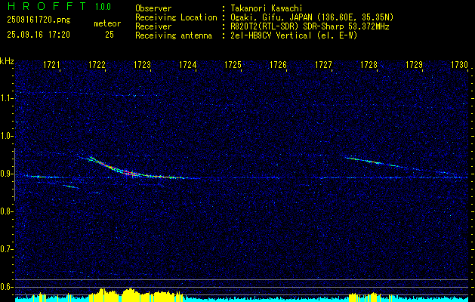Click the kHz axis unit label
The image size is (475, 302).
coord(7,61)
